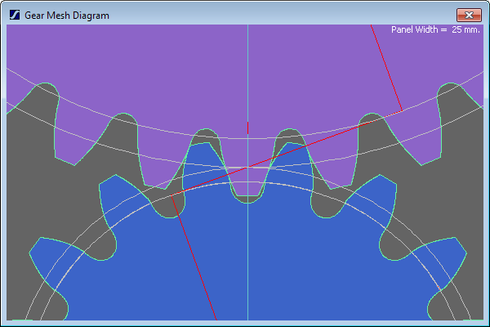Click the 'Panel Width = 25 mm.' text
This screenshot has height=327, width=490.
coord(435,29)
